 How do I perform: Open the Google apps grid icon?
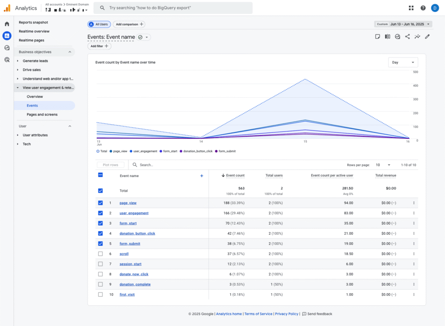coord(411,8)
